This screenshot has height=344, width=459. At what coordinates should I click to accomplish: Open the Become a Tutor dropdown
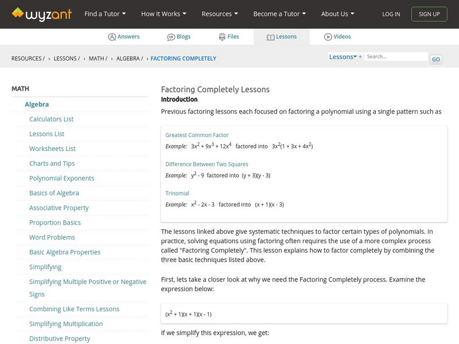pos(279,14)
